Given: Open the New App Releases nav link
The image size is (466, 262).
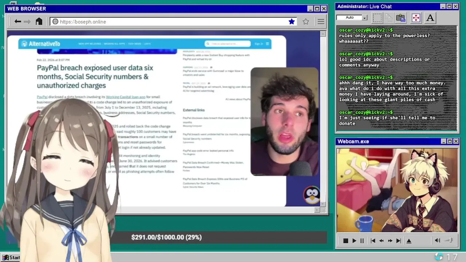Looking at the screenshot, I should click(x=90, y=44).
